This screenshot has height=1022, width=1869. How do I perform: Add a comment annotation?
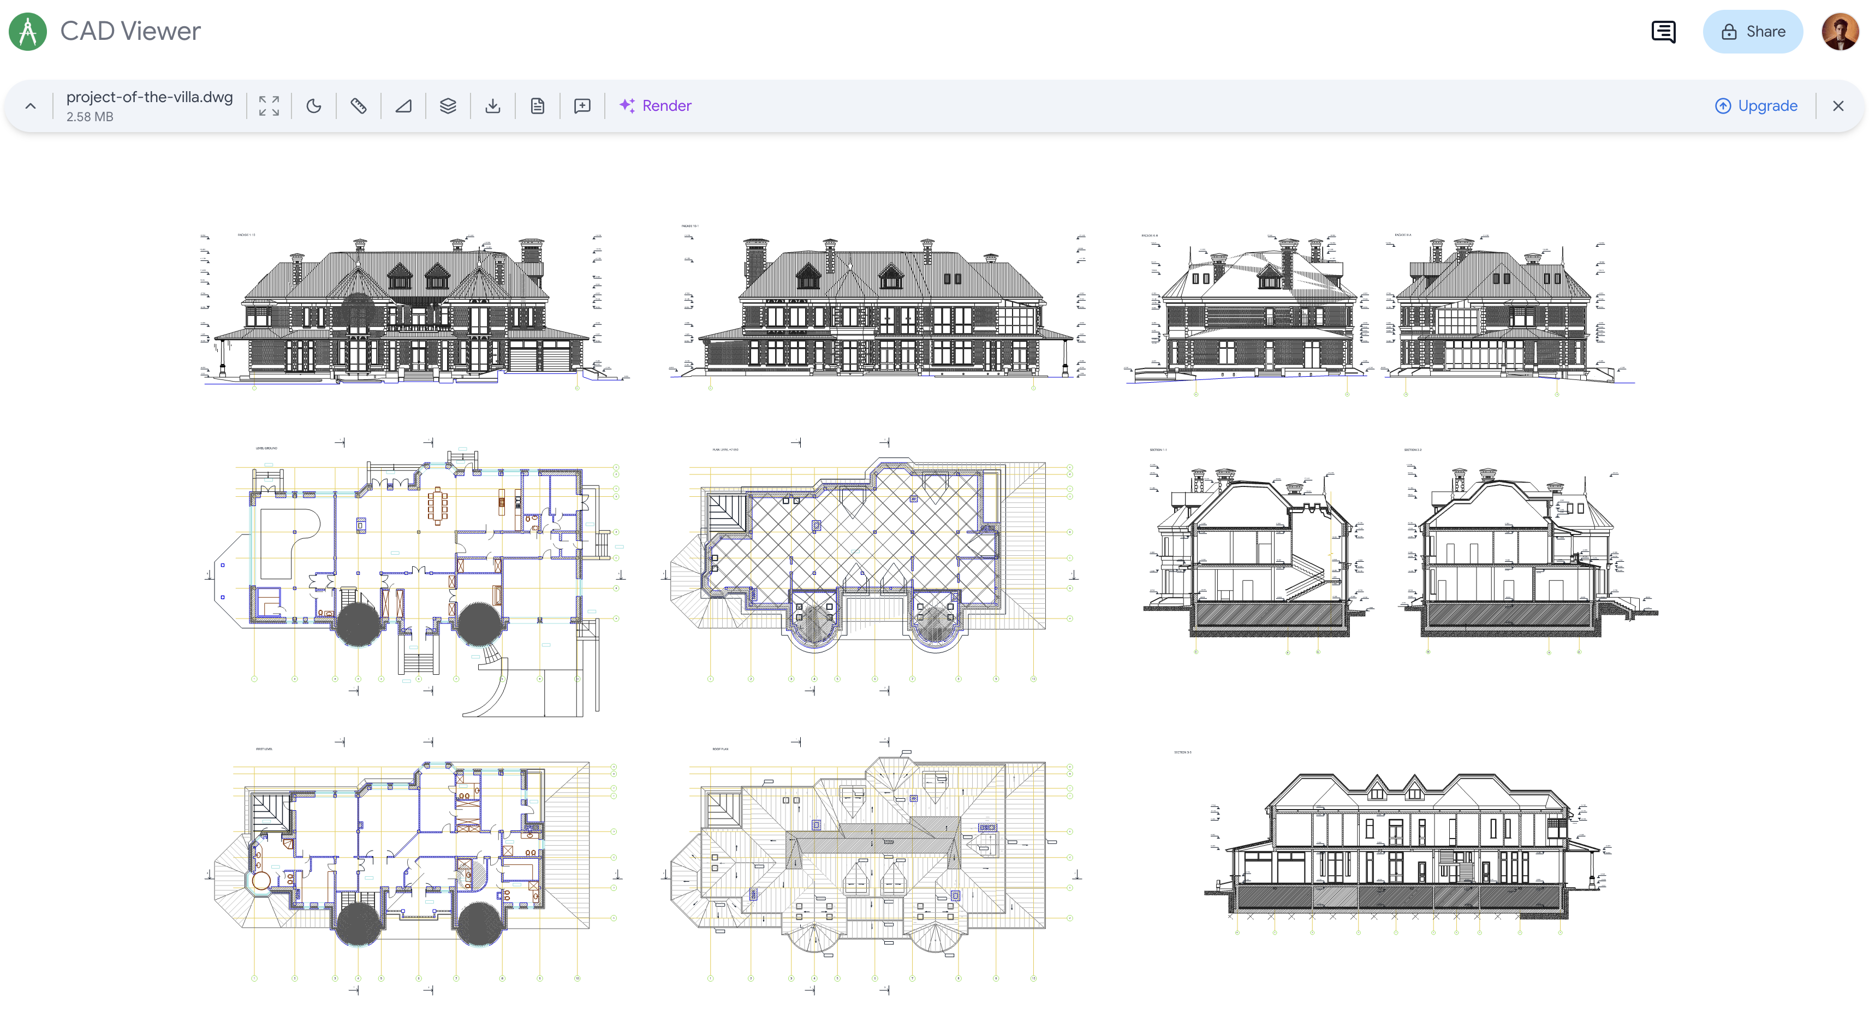582,105
